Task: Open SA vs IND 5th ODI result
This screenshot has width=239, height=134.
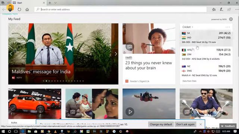Action: (206, 38)
